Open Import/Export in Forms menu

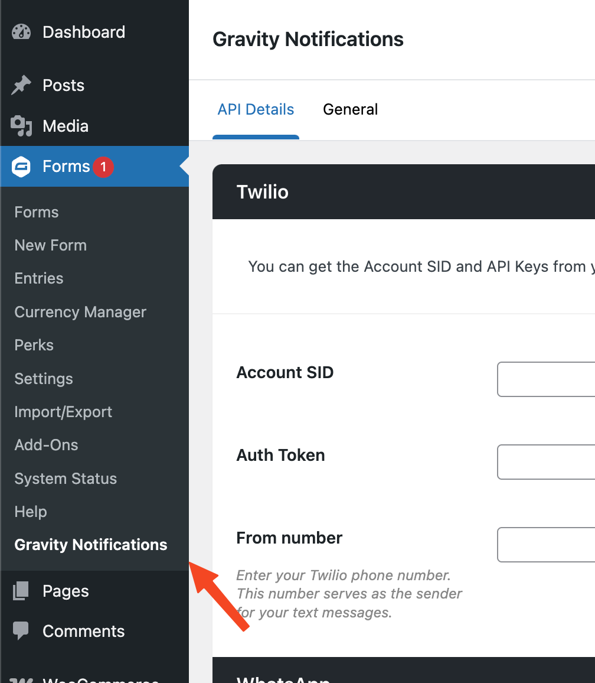click(x=63, y=412)
